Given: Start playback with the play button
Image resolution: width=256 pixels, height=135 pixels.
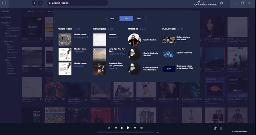Looking at the screenshot, I should click(x=128, y=128).
